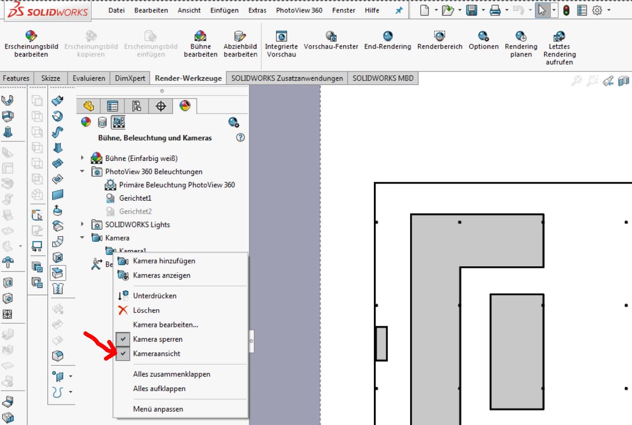Open the Vorschau-Fenster
This screenshot has width=632, height=425.
coord(331,36)
